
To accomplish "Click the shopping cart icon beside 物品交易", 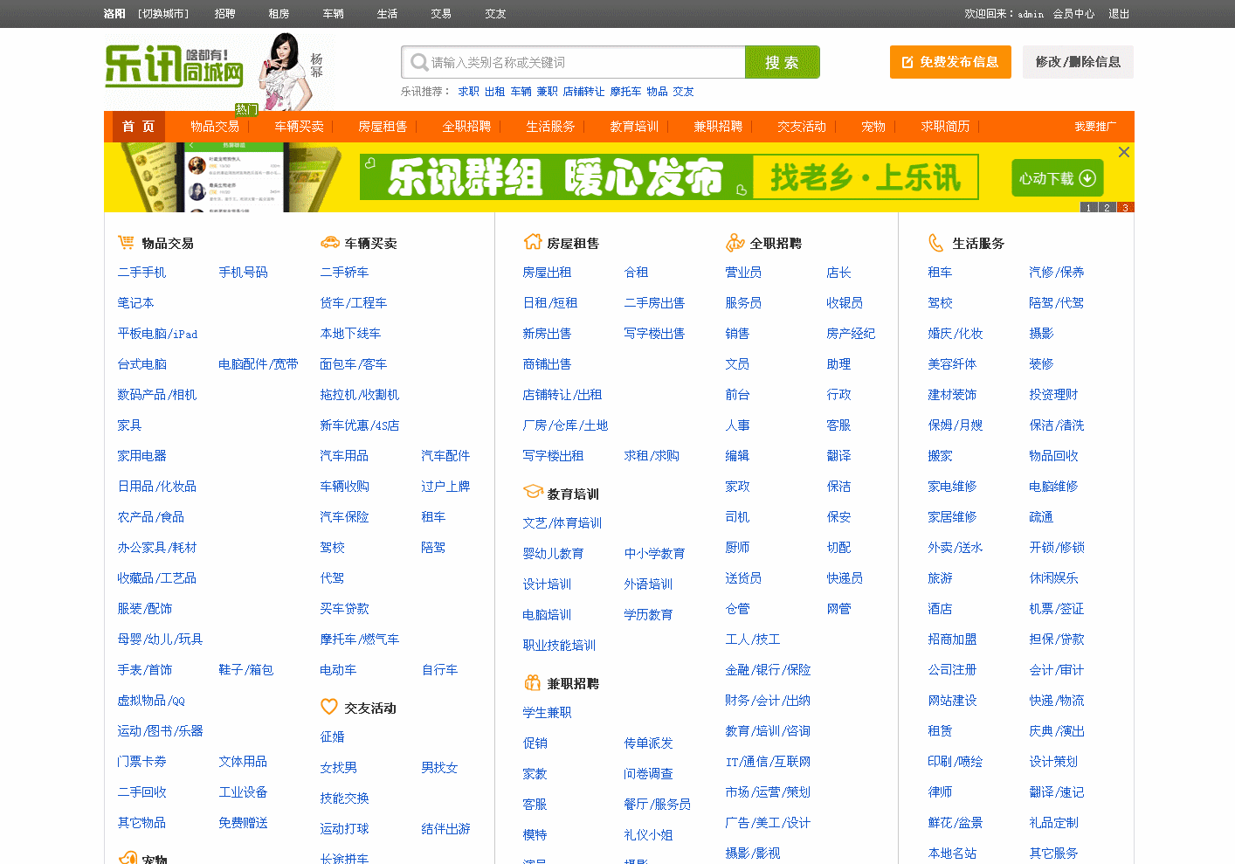I will [x=126, y=243].
